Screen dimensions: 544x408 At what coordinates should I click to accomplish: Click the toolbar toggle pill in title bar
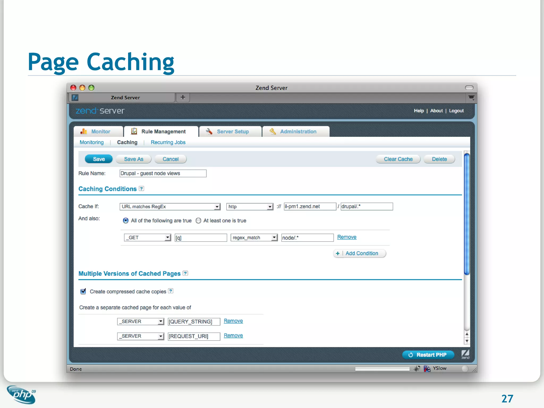click(469, 88)
